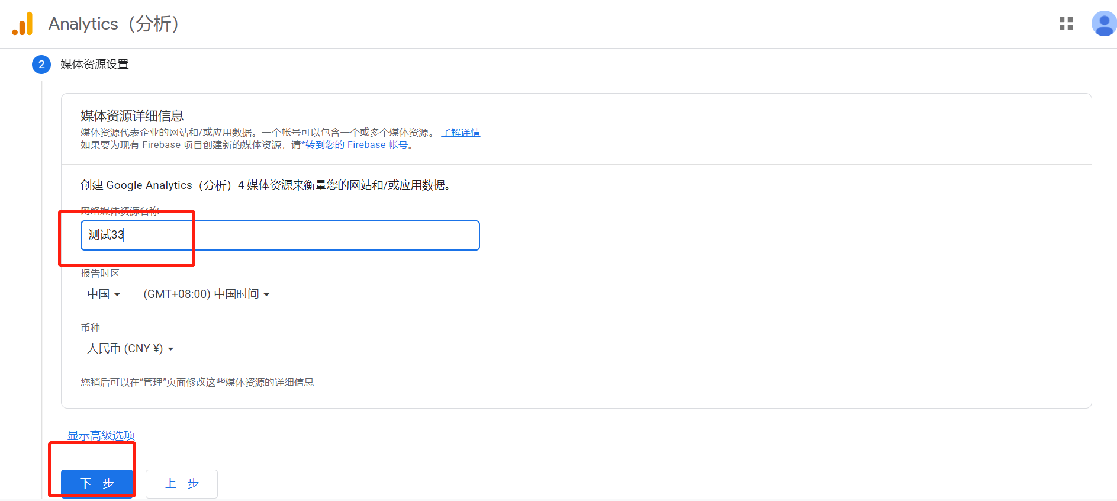Image resolution: width=1117 pixels, height=501 pixels.
Task: Open the (GMT+08:00) 中国时间 timezone dropdown
Action: pyautogui.click(x=206, y=294)
